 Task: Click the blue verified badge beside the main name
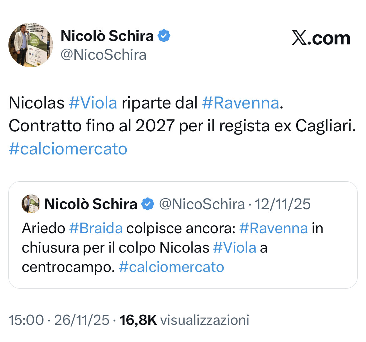click(x=164, y=36)
